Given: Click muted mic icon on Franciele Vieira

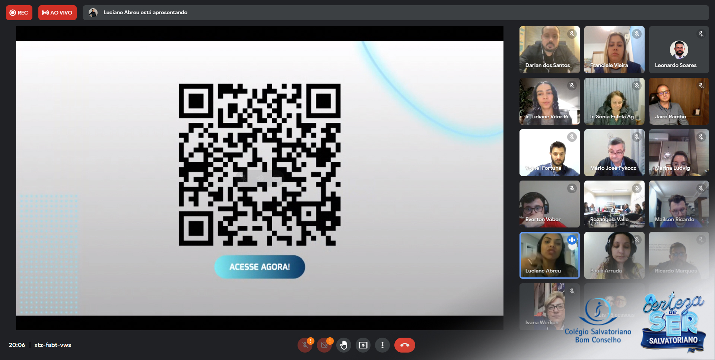Looking at the screenshot, I should tap(637, 34).
